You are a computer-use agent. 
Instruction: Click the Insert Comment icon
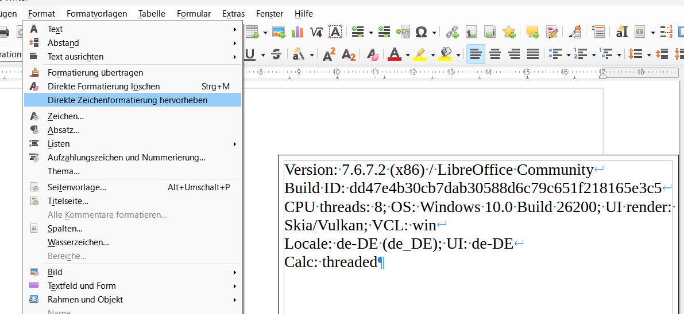(532, 32)
